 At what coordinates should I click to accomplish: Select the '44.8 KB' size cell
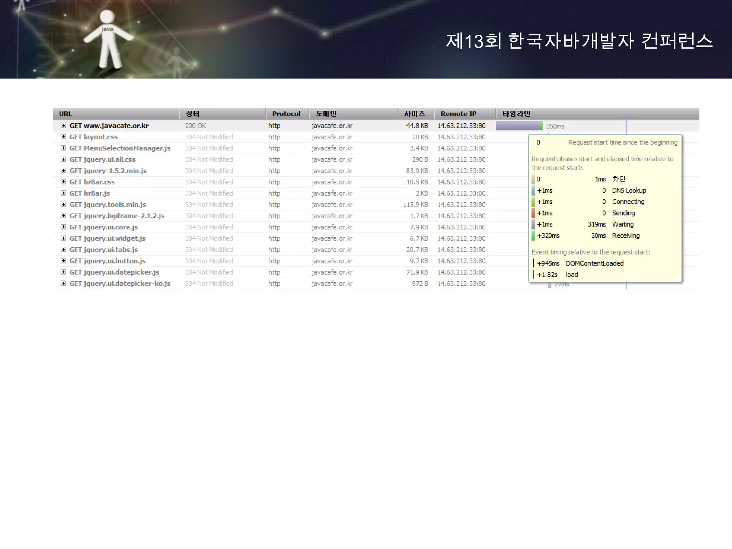tap(417, 126)
